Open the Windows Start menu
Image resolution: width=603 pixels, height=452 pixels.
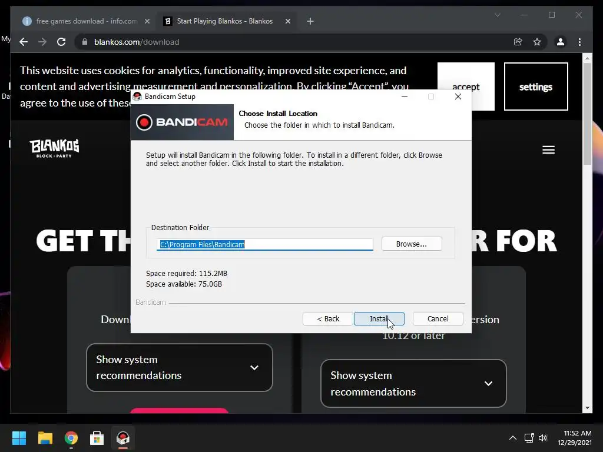(x=19, y=438)
